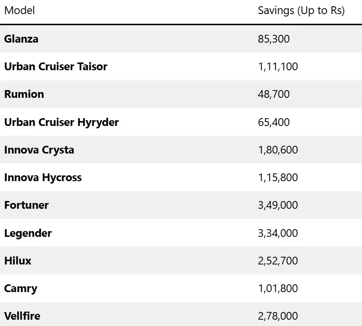The height and width of the screenshot is (326, 362).
Task: Click the Fortuner model name
Action: click(27, 205)
